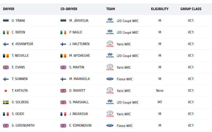Open driver T. Neuville's entry
Image resolution: width=212 pixels, height=132 pixels.
tap(20, 55)
